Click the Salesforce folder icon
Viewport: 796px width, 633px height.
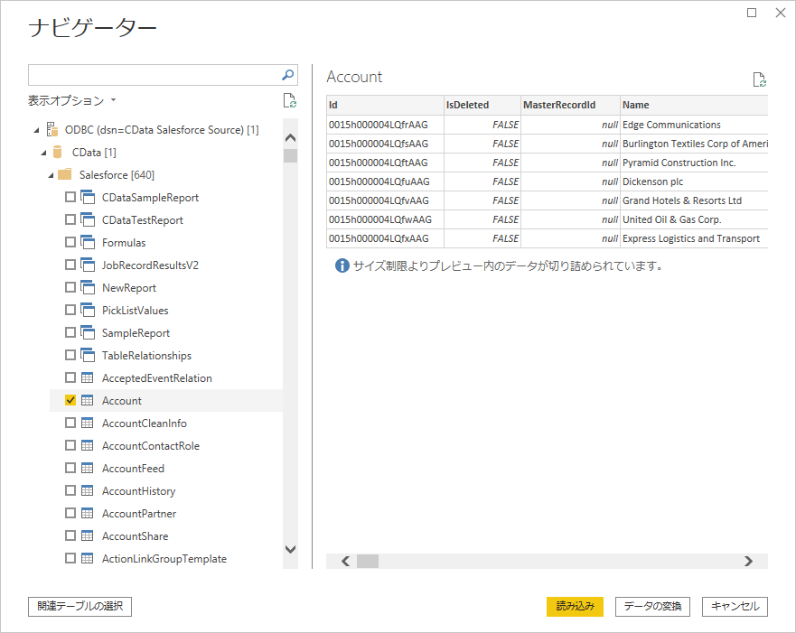click(65, 174)
